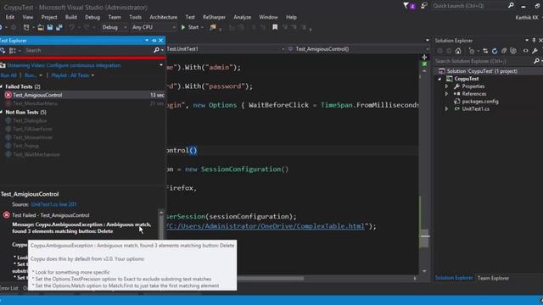Click the Quick Launch magnifier icon

pyautogui.click(x=511, y=6)
